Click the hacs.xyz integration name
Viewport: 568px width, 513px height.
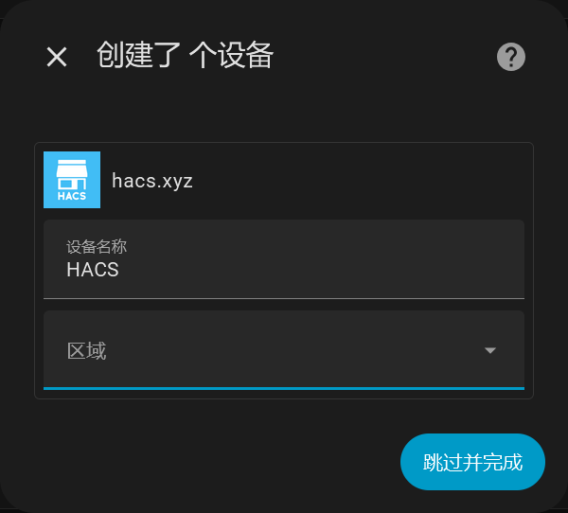pyautogui.click(x=152, y=181)
